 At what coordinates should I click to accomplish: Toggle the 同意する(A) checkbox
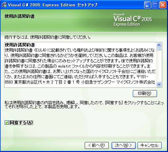(7, 122)
